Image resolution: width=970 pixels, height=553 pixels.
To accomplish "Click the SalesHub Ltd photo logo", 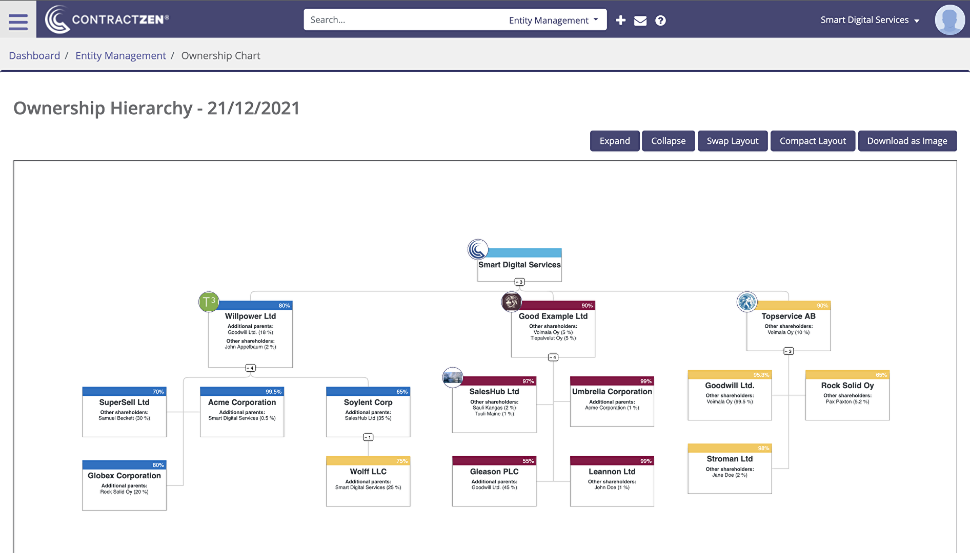I will (453, 377).
